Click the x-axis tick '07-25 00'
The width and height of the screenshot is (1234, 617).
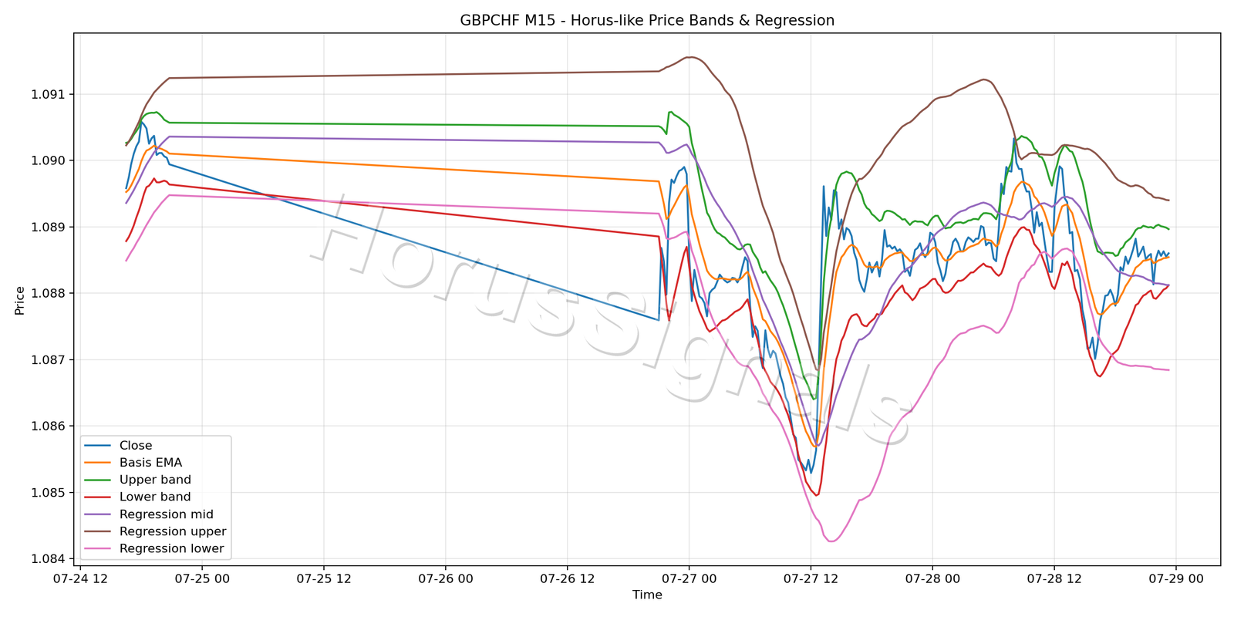[x=202, y=579]
